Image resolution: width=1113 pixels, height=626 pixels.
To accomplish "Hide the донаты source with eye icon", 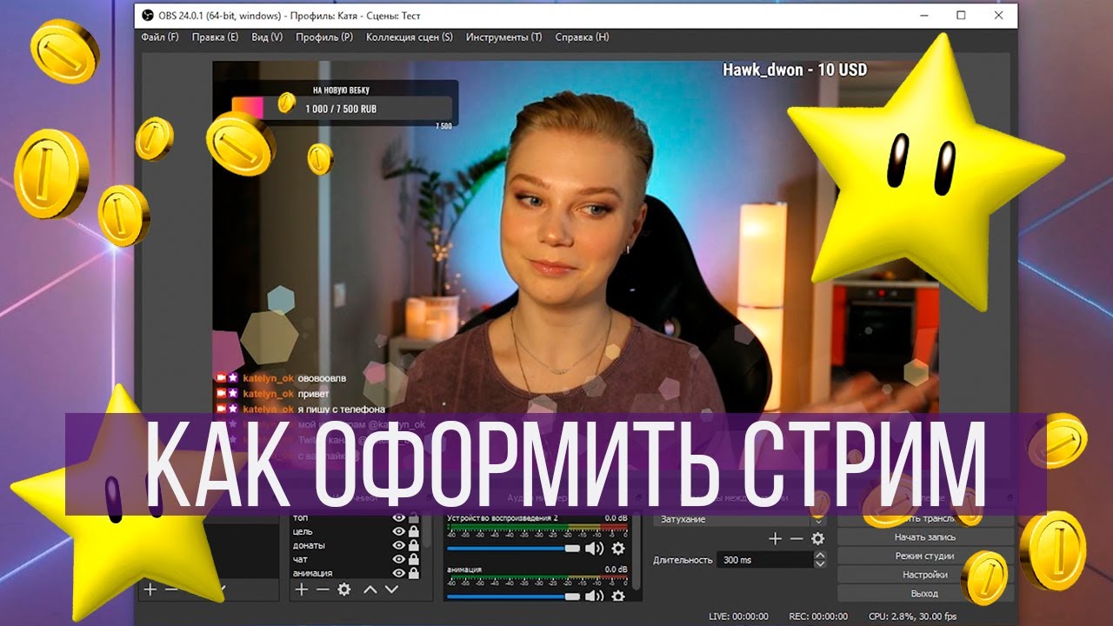I will pos(399,545).
